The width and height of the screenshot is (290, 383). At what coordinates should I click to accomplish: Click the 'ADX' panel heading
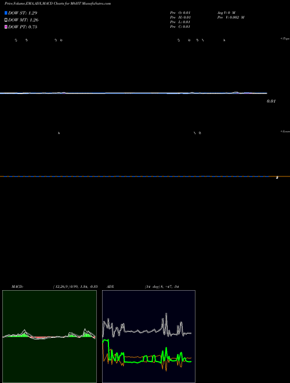coord(110,287)
